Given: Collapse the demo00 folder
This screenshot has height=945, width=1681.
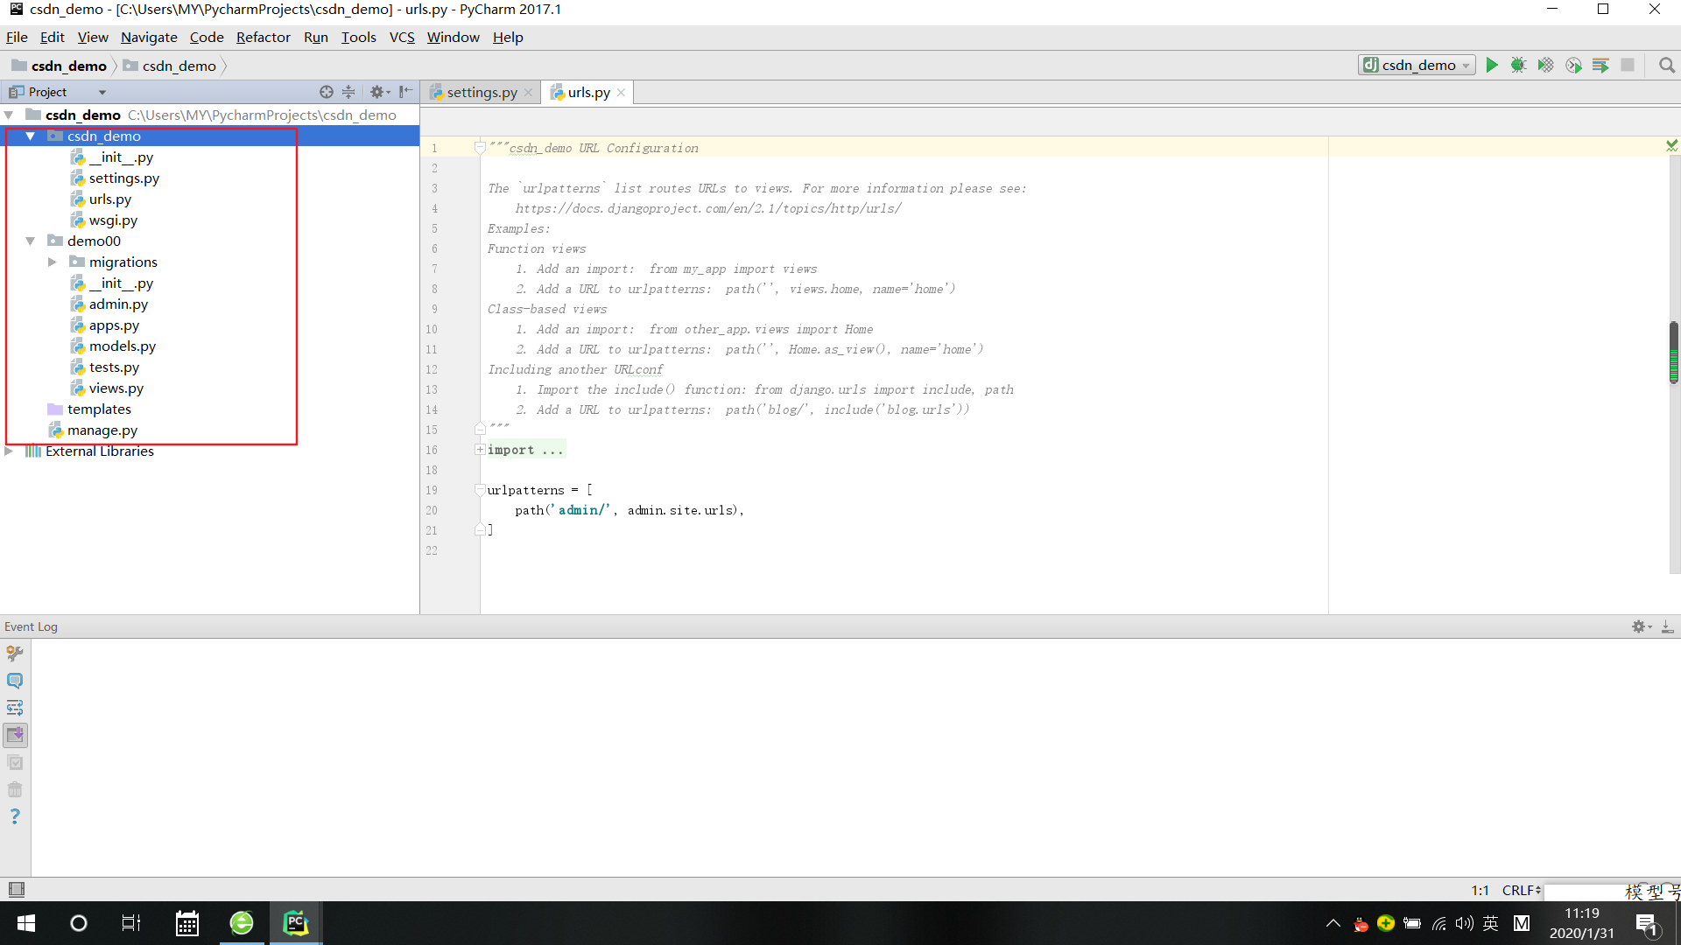Looking at the screenshot, I should pyautogui.click(x=31, y=241).
